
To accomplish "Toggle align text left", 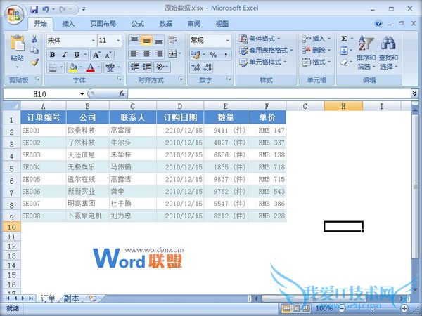I will 134,54.
